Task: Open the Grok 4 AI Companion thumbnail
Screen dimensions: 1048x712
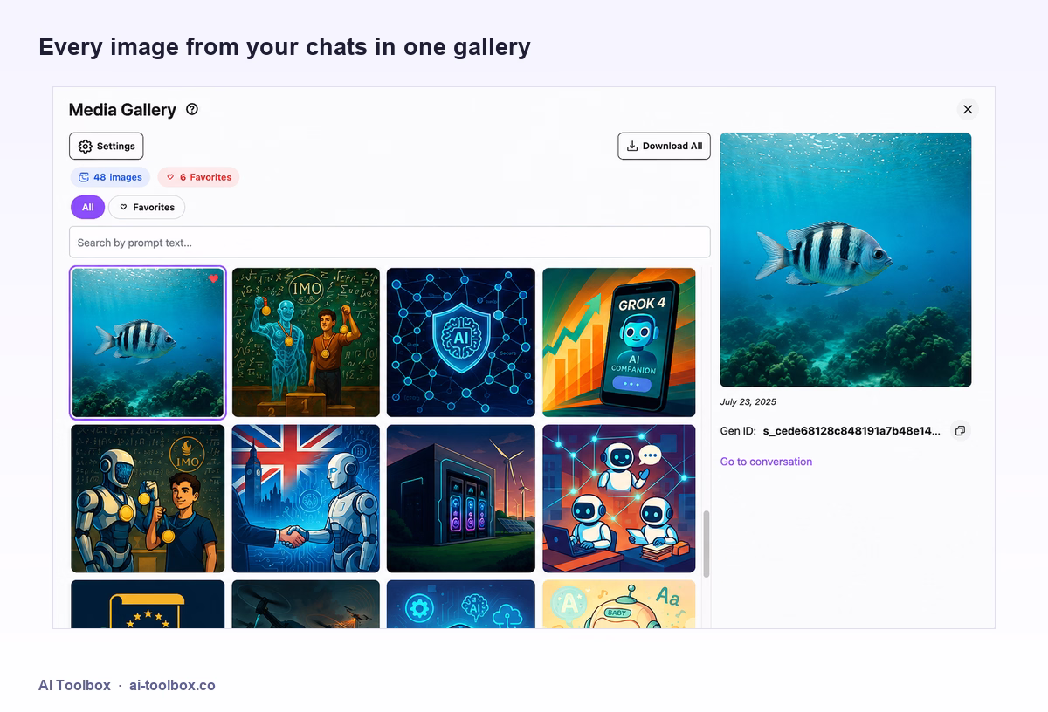Action: click(x=619, y=342)
